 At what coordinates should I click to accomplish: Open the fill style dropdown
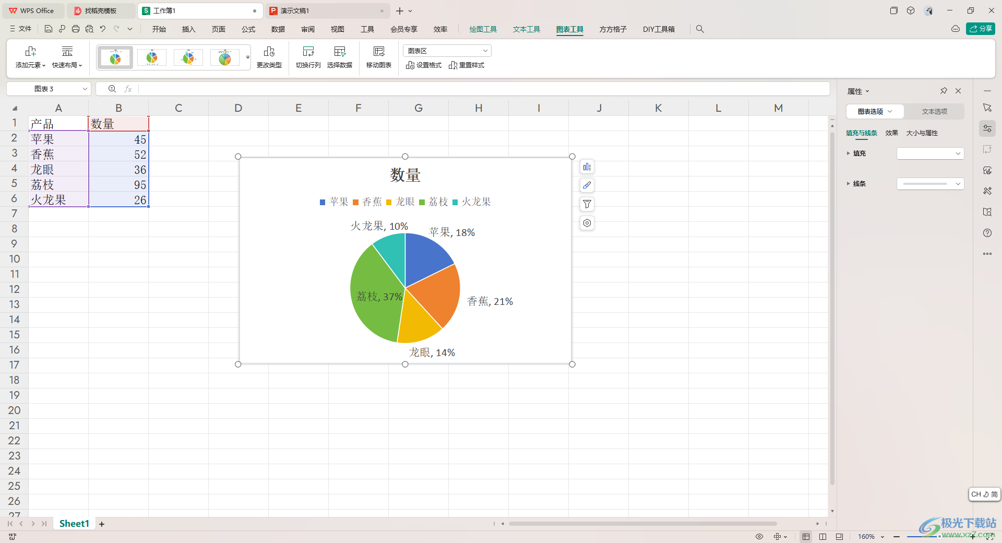931,154
